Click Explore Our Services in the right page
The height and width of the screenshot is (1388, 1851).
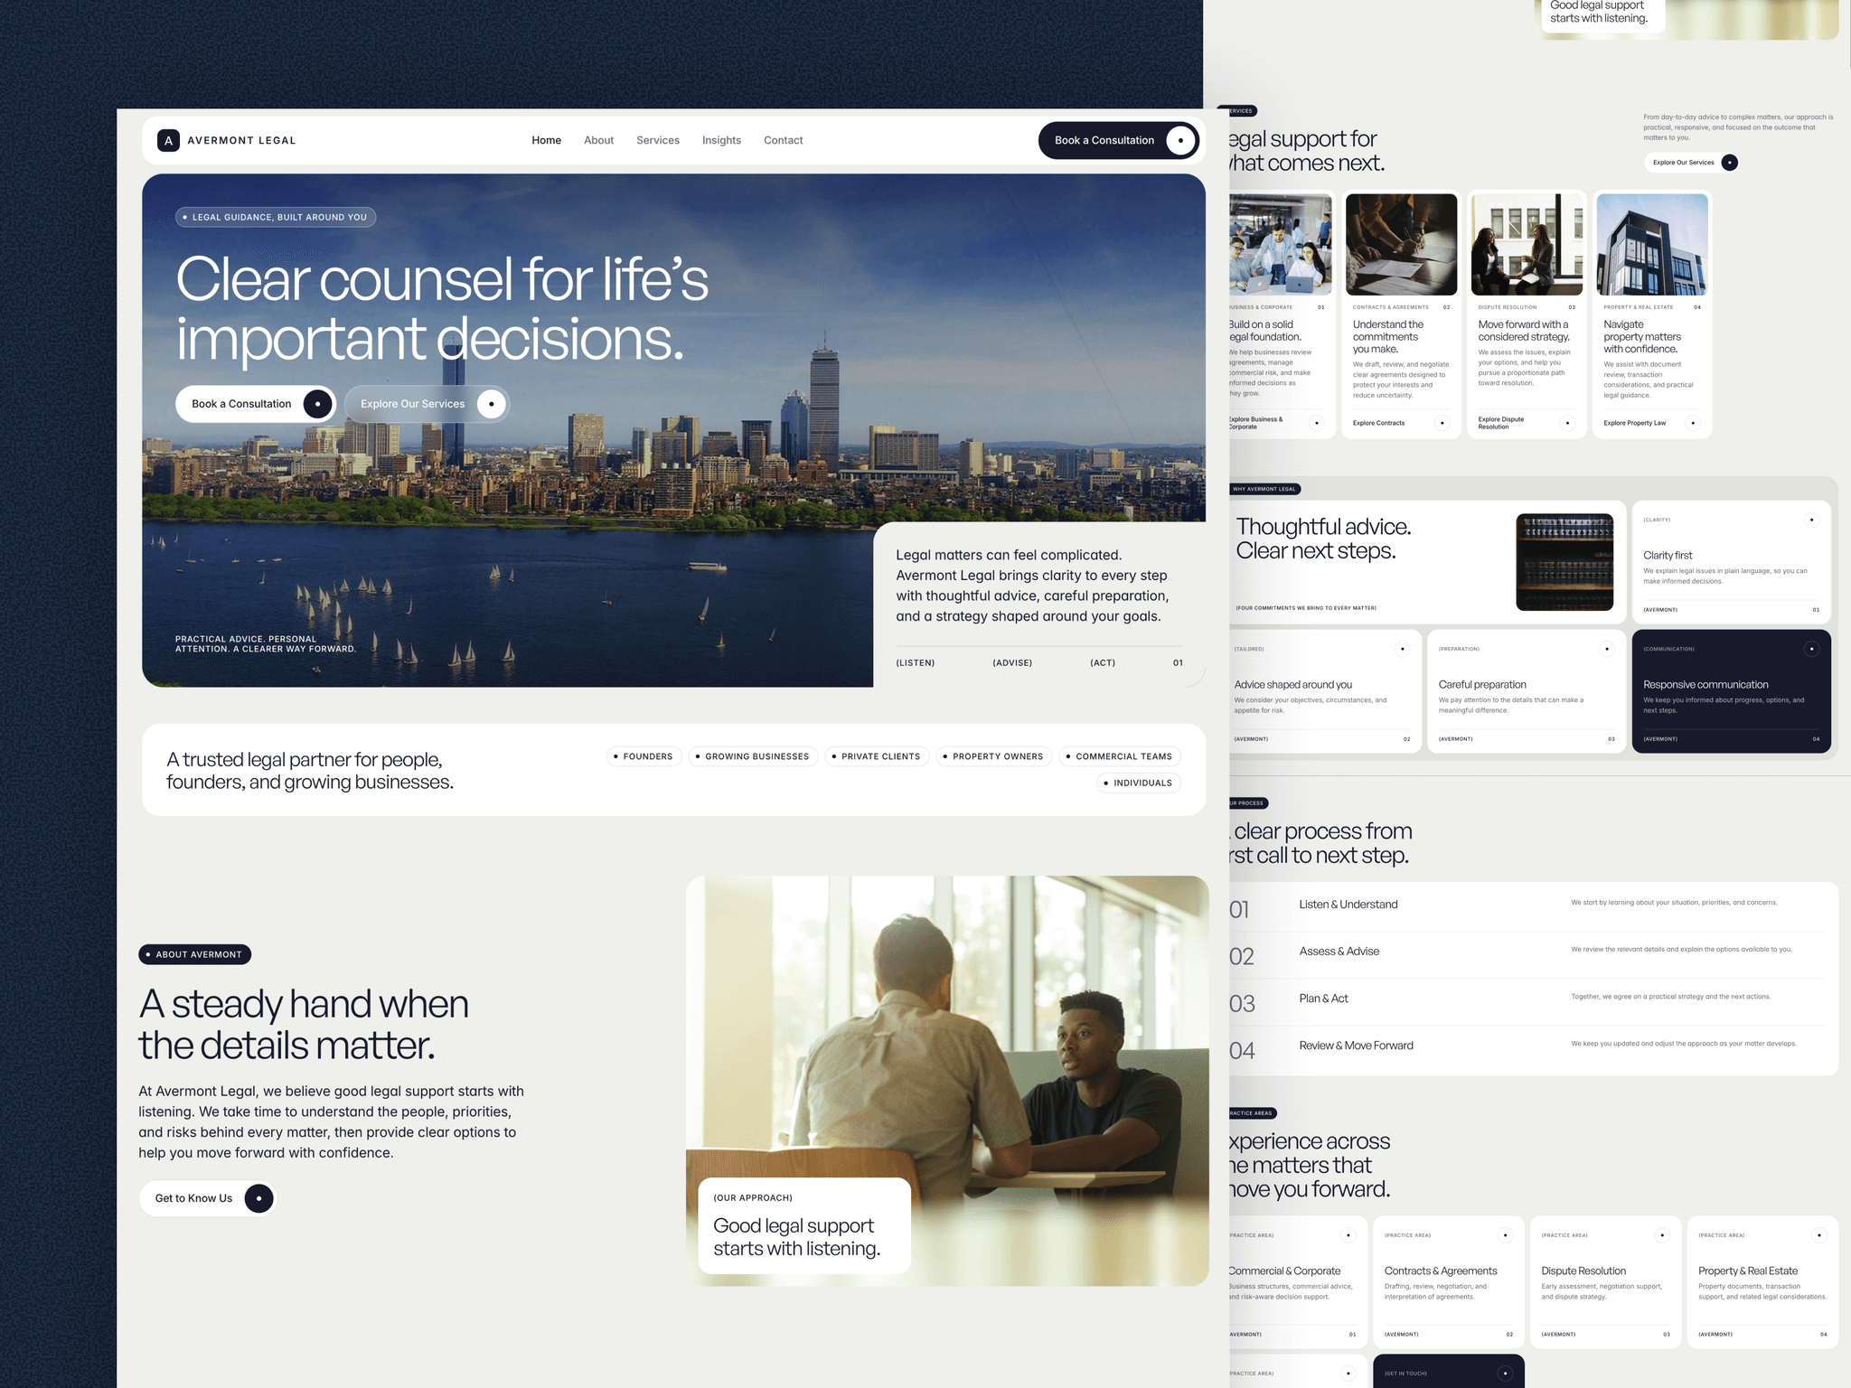(1691, 163)
